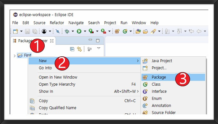Viewport: 218px width, 124px height.
Task: Choose New in the context menu
Action: point(84,61)
